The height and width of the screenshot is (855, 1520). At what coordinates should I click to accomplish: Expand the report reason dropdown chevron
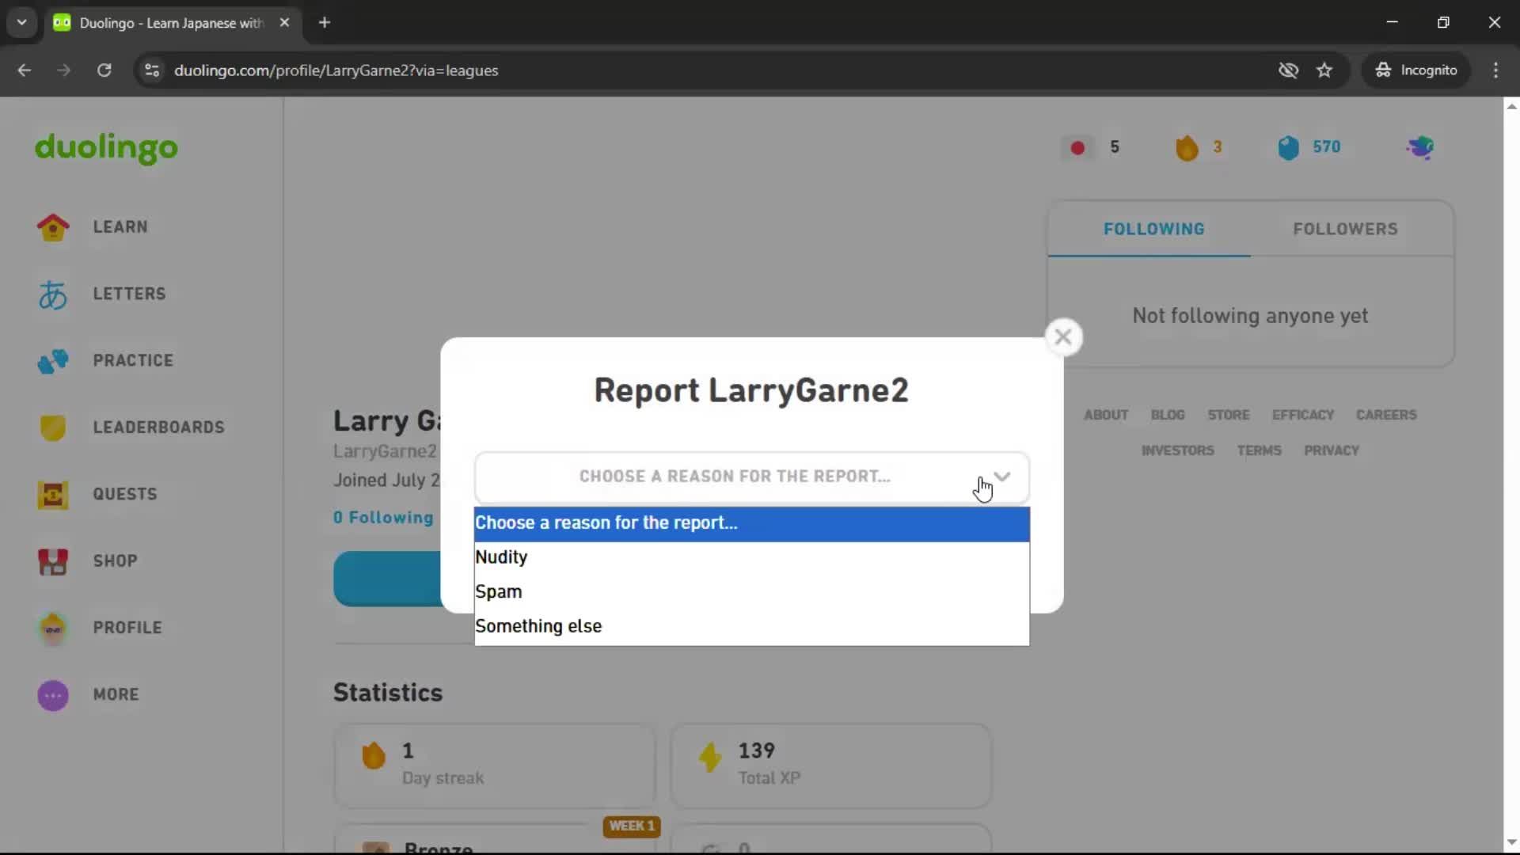(1002, 476)
